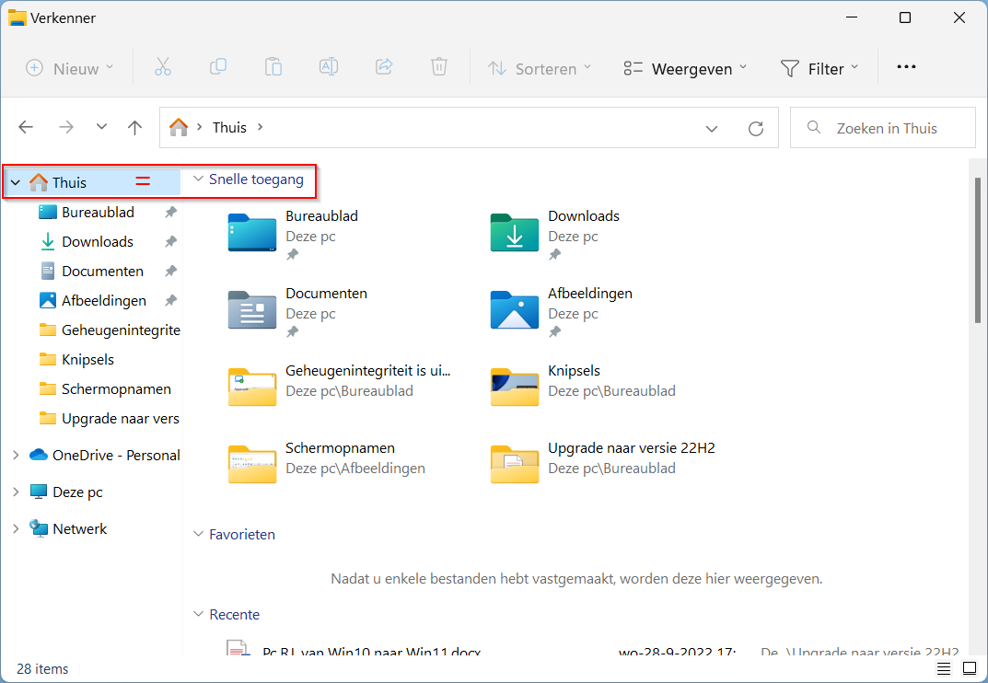The width and height of the screenshot is (988, 683).
Task: Click the Share icon in toolbar
Action: click(384, 67)
